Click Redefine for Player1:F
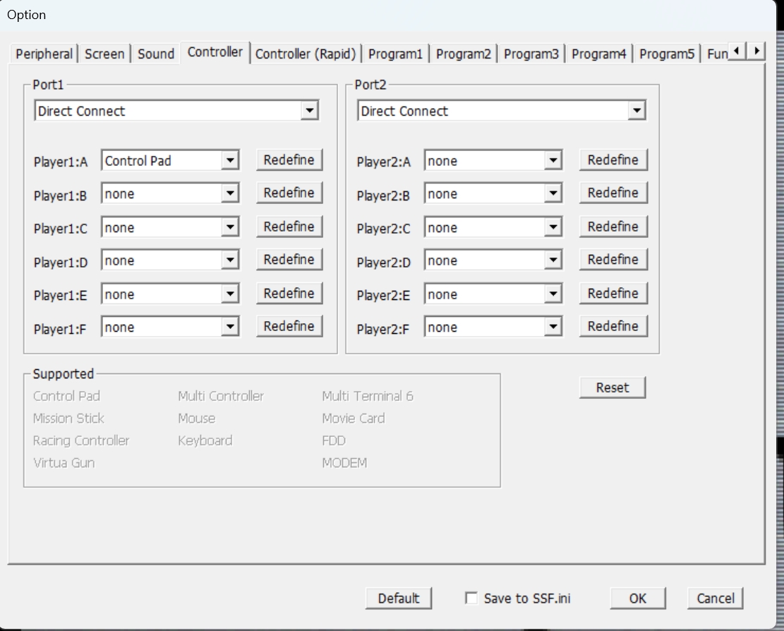This screenshot has width=784, height=631. (289, 326)
